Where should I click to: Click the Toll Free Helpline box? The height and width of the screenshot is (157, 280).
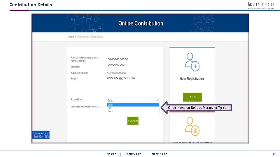click(x=41, y=135)
